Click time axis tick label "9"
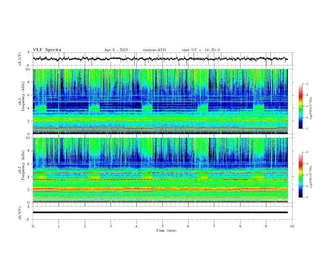Viewport: 329px width, 254px height. point(266,226)
